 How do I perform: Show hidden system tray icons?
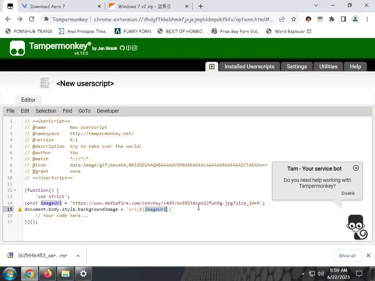tap(303, 274)
